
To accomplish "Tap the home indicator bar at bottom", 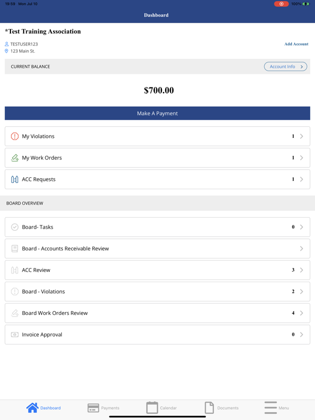I will [157, 417].
